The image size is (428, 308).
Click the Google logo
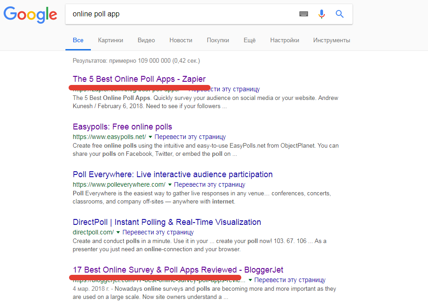pyautogui.click(x=30, y=14)
